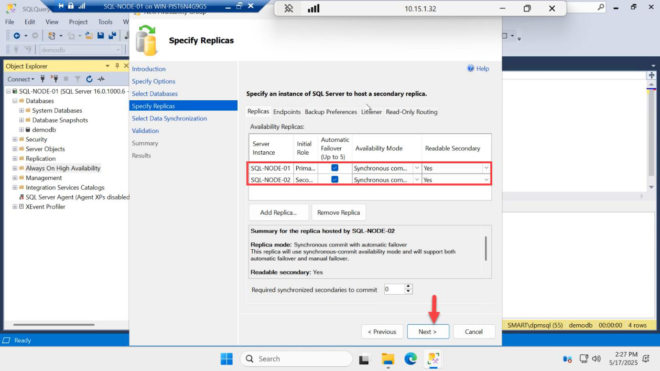Expand Always On High Availability node
Screen dimensions: 660x371
pos(15,168)
